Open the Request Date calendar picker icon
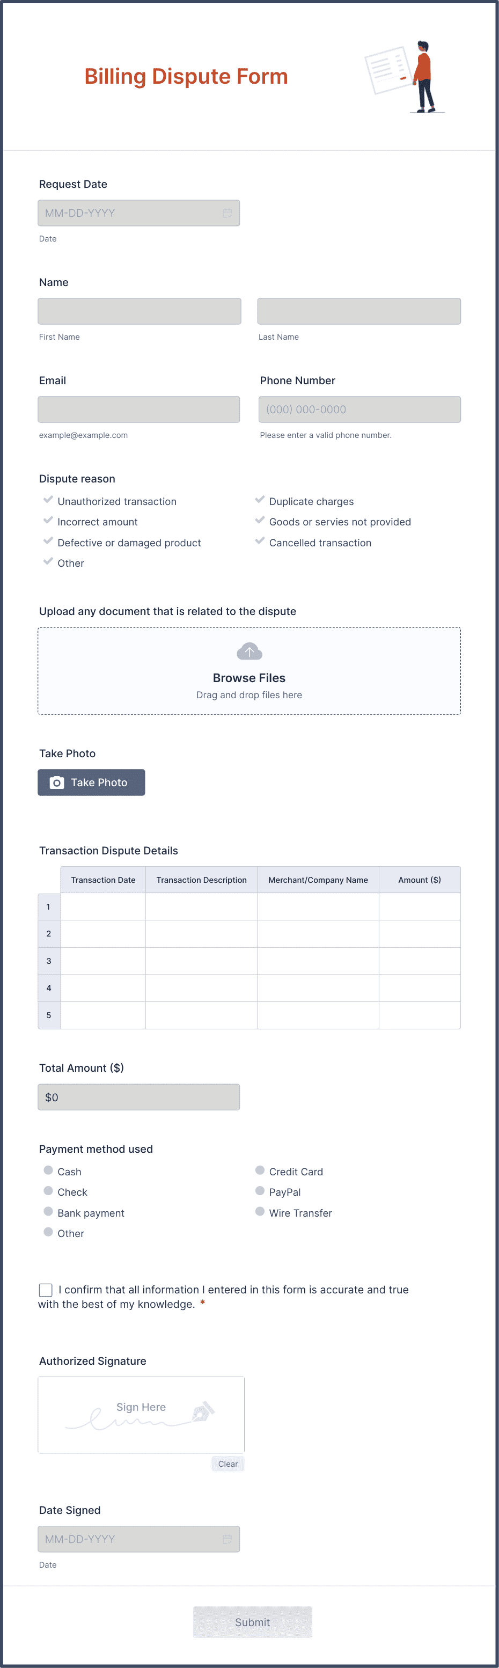This screenshot has height=1668, width=499. coord(227,213)
